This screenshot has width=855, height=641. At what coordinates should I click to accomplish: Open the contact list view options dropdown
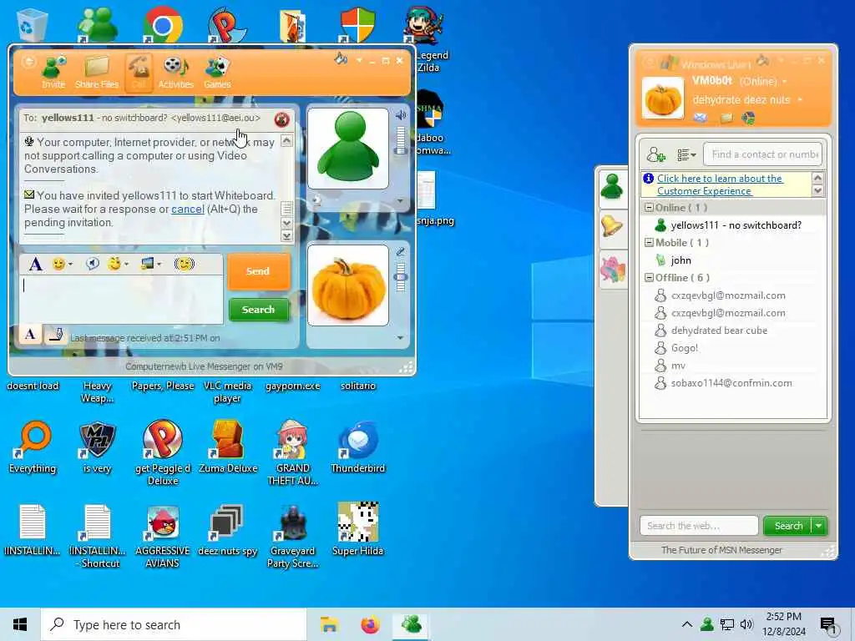[686, 154]
